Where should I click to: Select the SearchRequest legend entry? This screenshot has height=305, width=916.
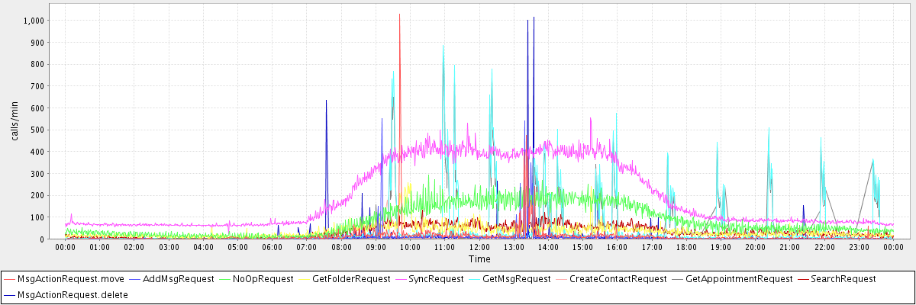[x=843, y=279]
